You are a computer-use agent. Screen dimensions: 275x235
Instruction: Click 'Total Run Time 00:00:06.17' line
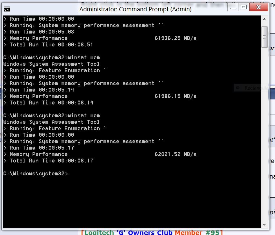tap(48, 161)
